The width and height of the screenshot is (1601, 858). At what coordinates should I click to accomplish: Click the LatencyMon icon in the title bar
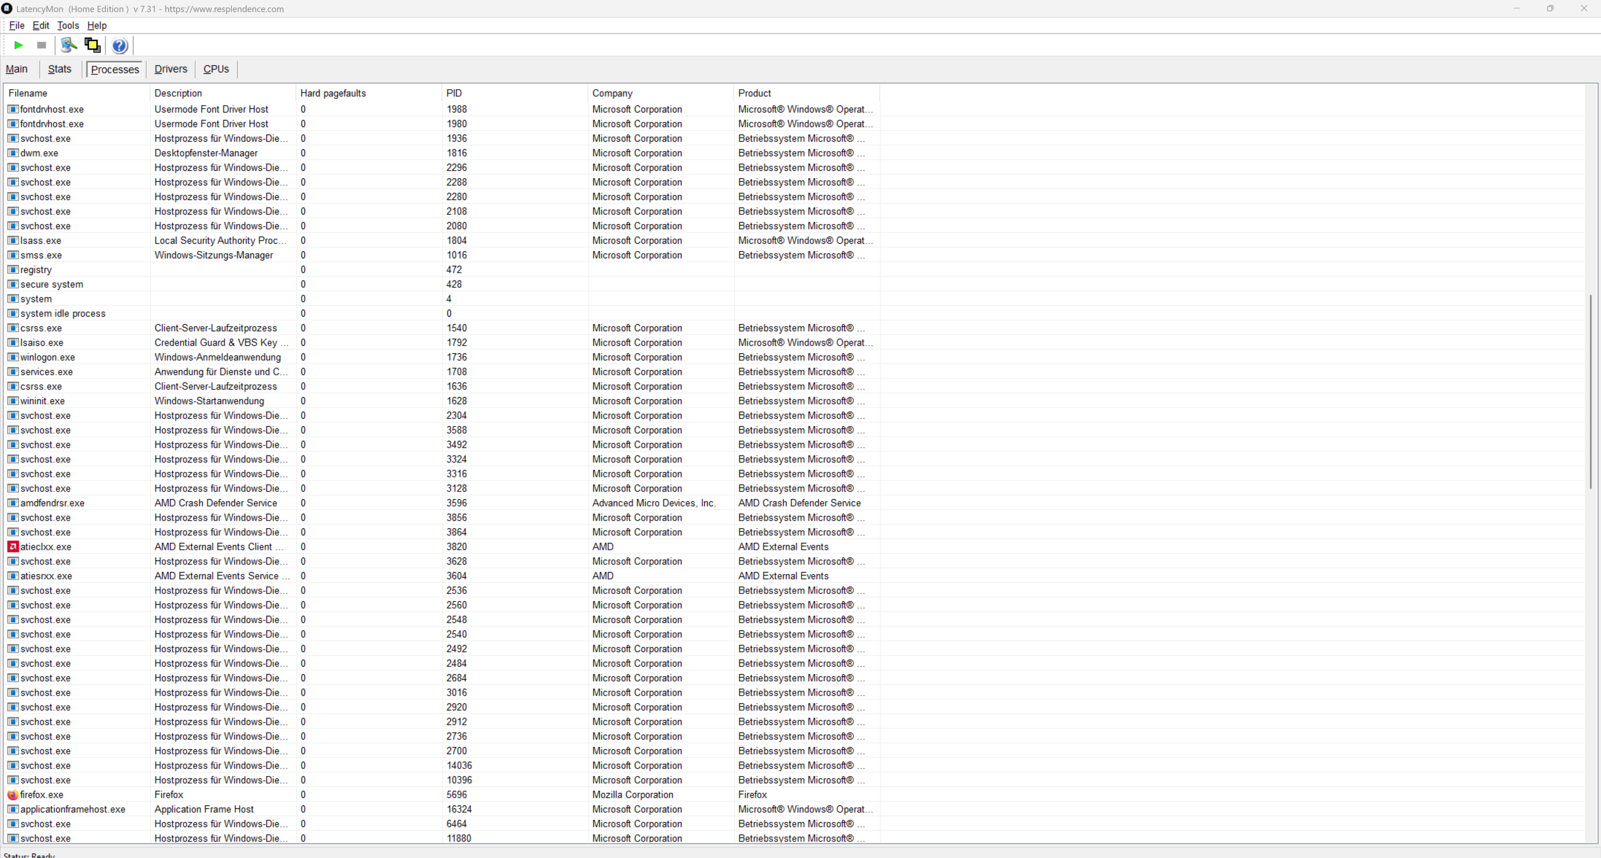point(7,9)
